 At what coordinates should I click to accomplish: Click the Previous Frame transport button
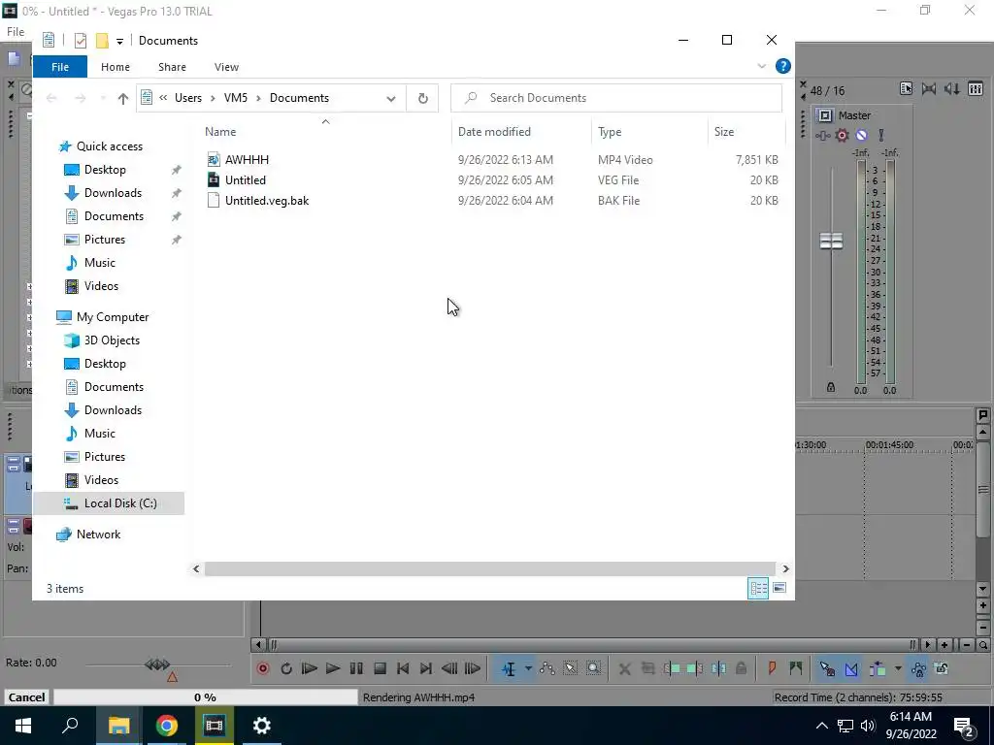pos(449,668)
